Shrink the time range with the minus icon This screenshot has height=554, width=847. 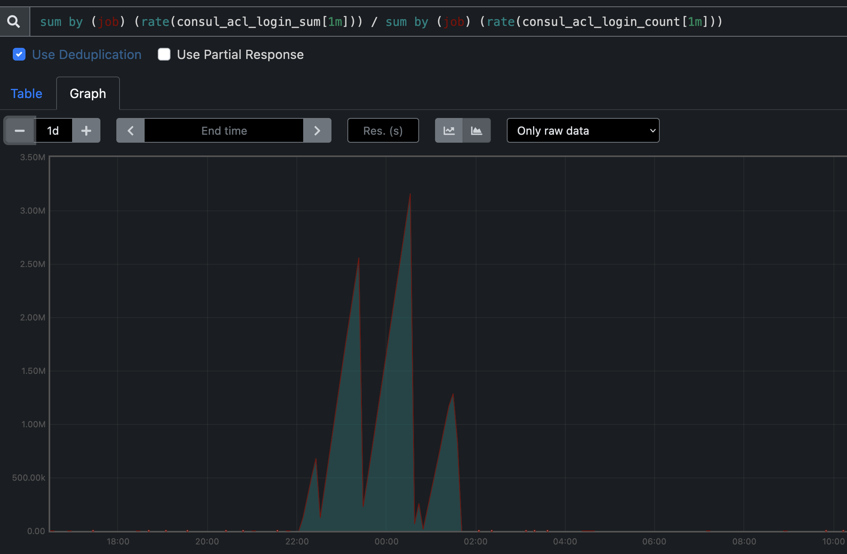click(19, 130)
